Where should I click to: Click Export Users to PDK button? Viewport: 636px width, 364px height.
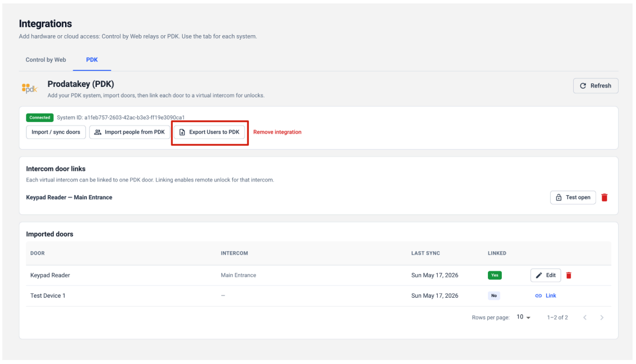(210, 132)
